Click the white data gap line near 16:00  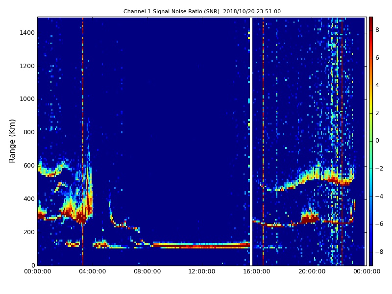pos(251,141)
